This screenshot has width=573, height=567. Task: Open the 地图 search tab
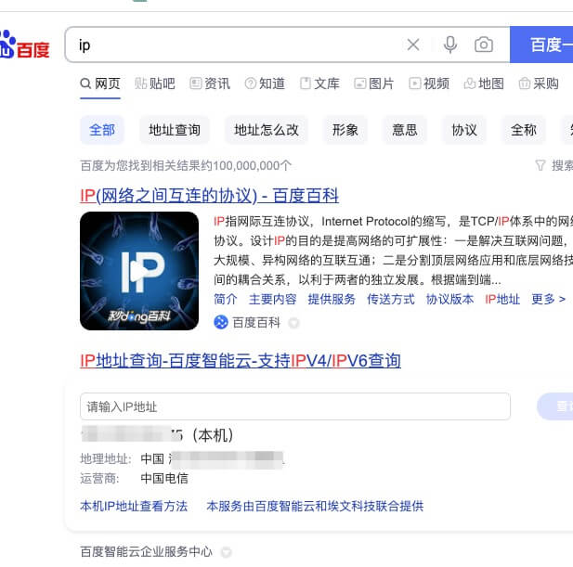coord(484,84)
